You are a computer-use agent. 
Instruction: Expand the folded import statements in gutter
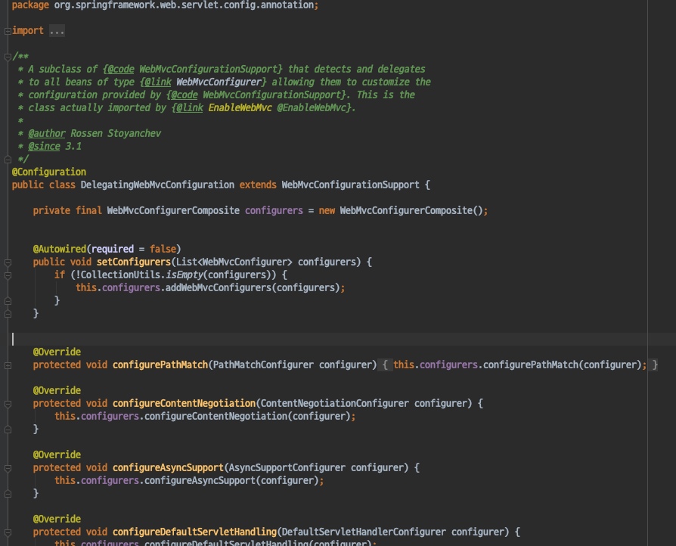point(8,31)
